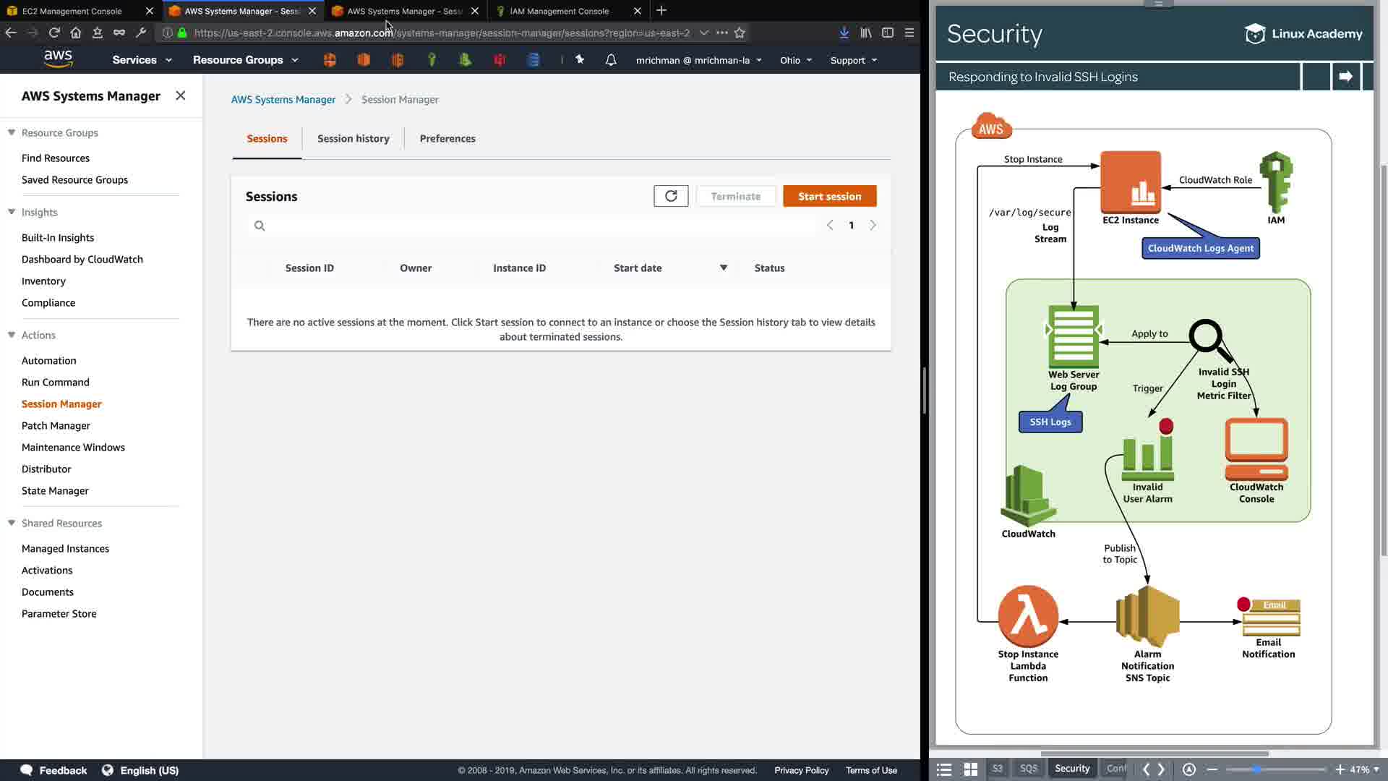Screen dimensions: 1388x781
Task: Bookmark page with star icon
Action: point(740,33)
